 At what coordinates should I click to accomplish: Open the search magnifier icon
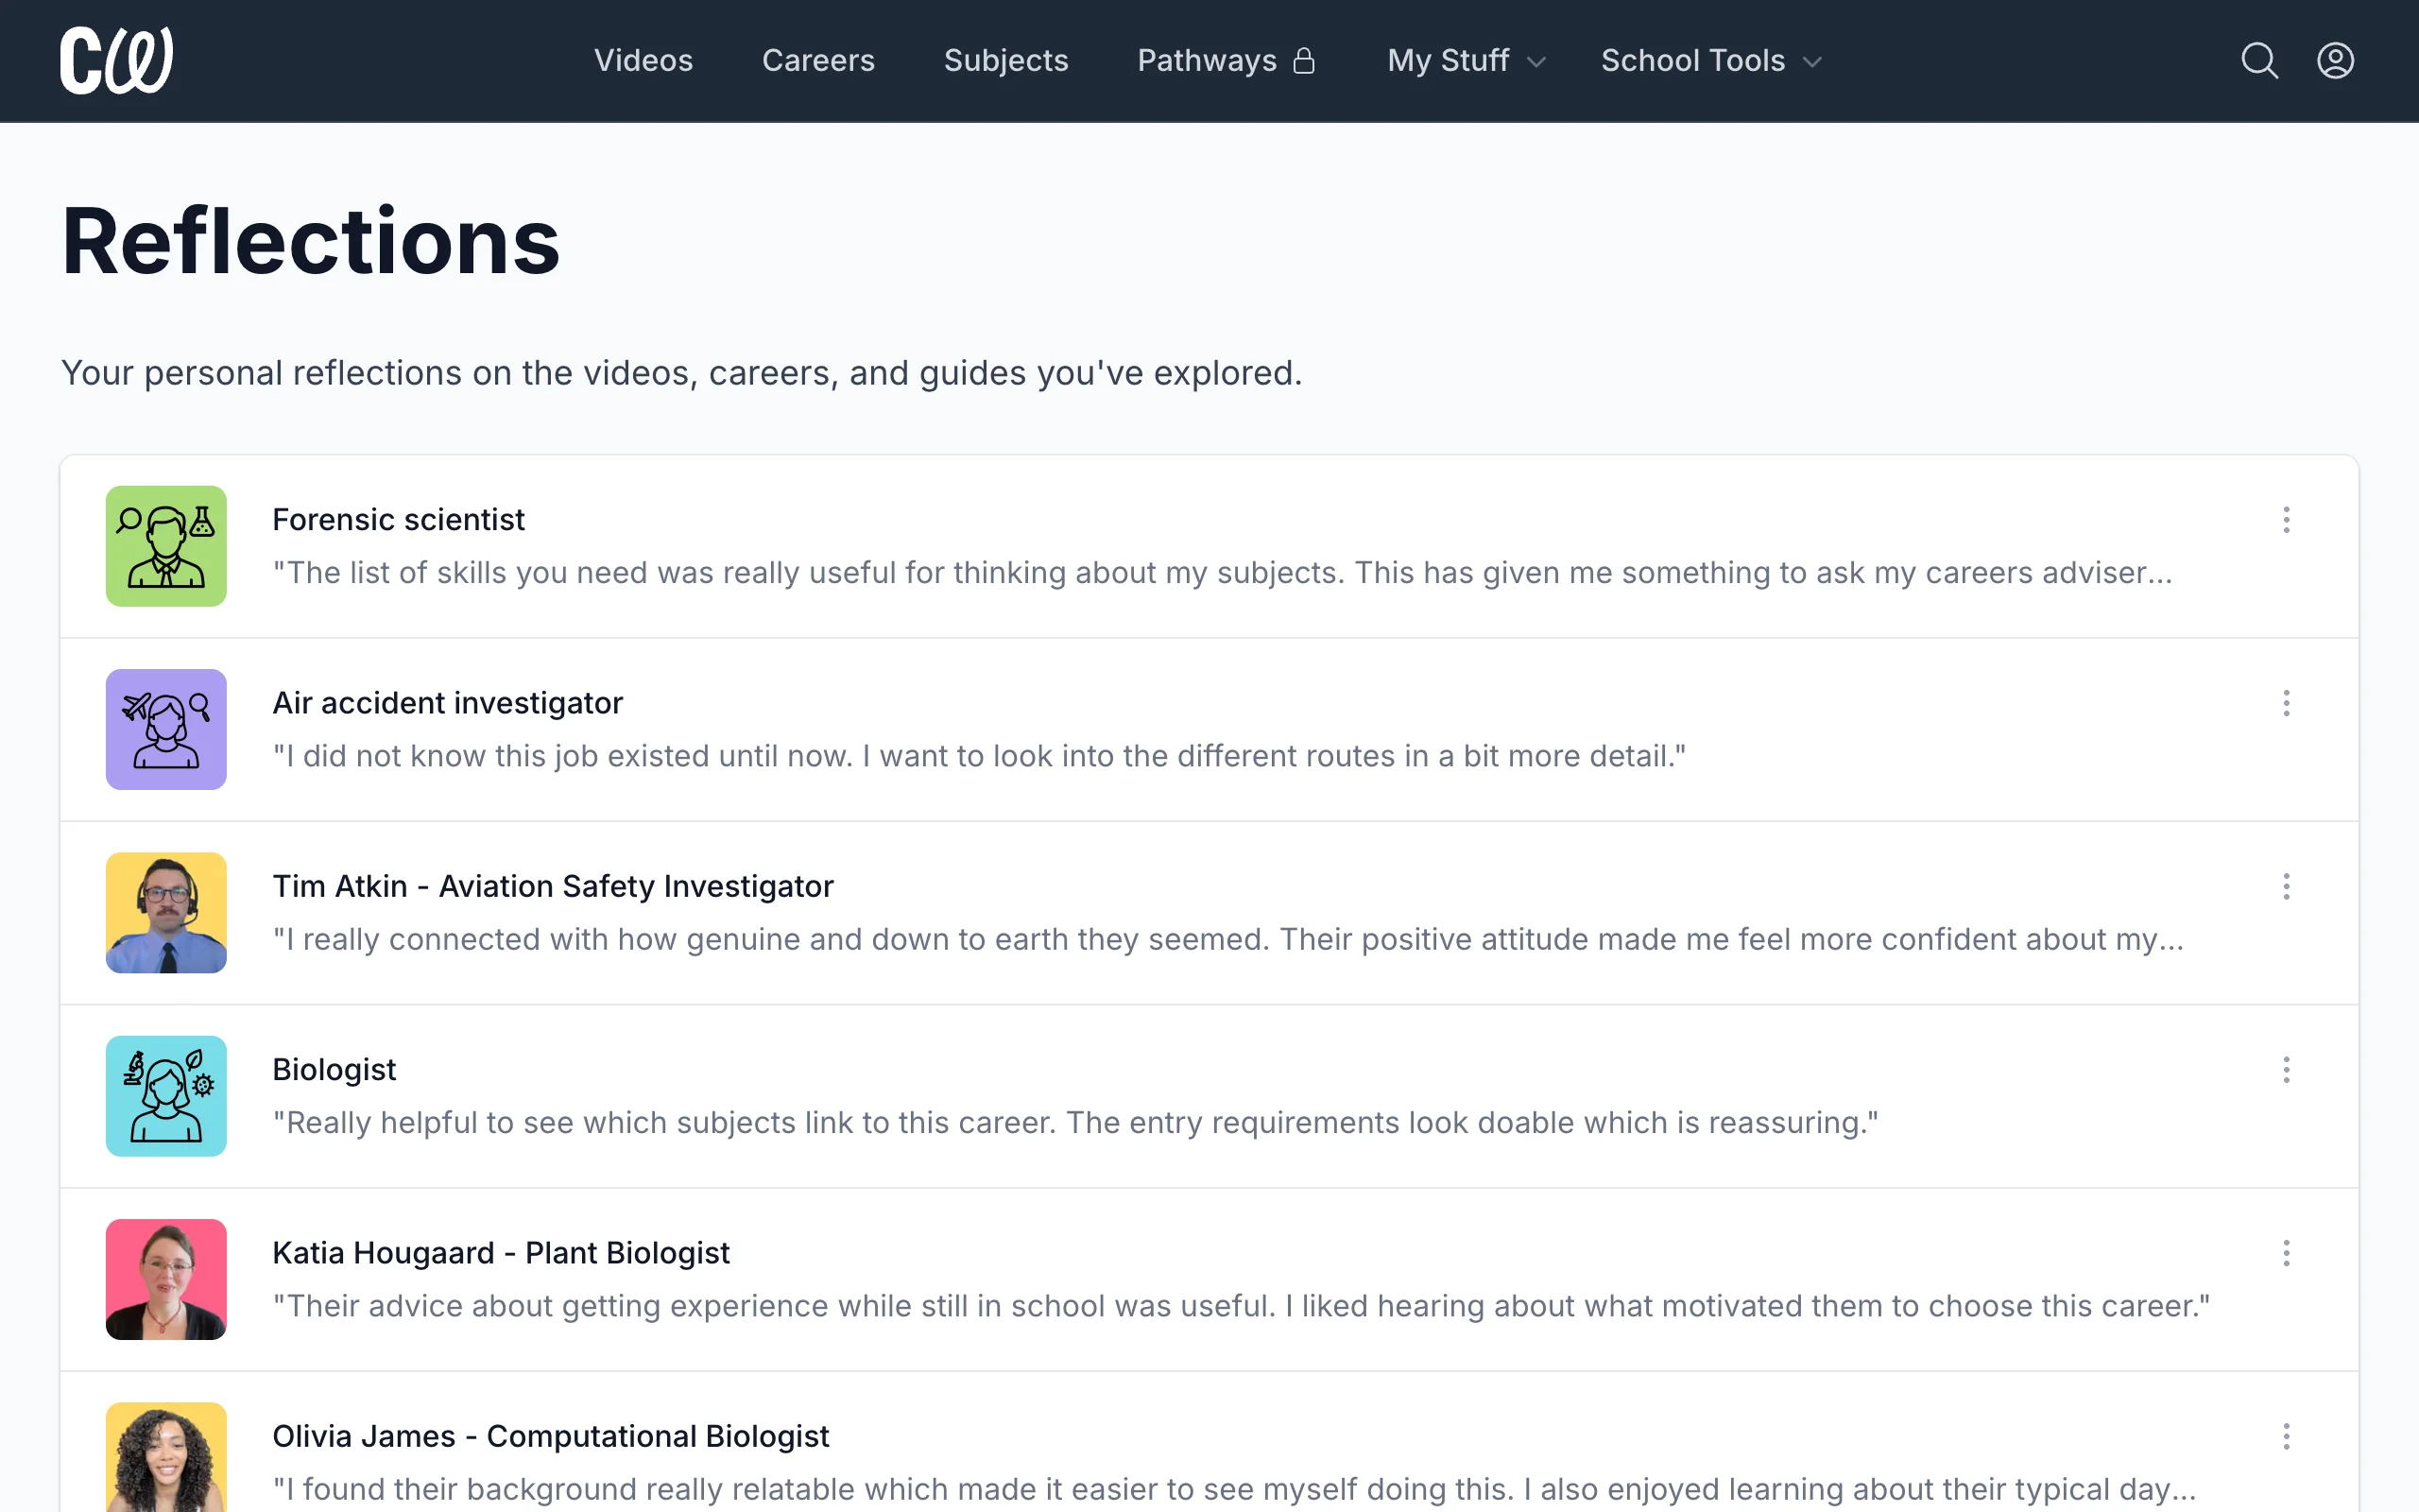pos(2259,60)
